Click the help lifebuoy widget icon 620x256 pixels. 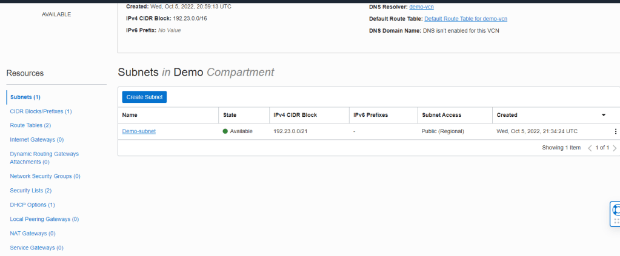(x=616, y=211)
